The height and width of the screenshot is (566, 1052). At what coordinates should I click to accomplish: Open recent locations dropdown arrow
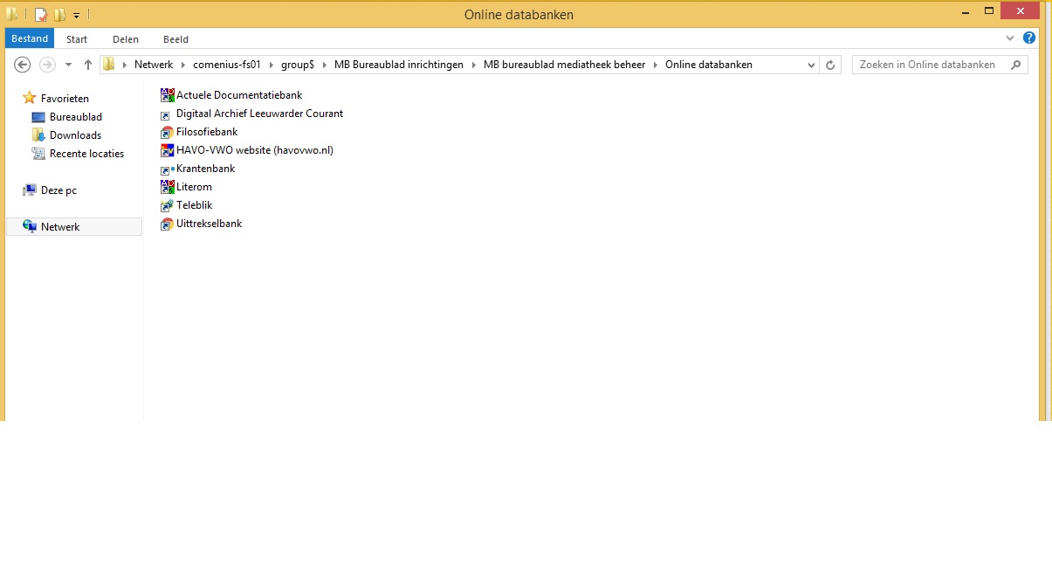click(68, 65)
